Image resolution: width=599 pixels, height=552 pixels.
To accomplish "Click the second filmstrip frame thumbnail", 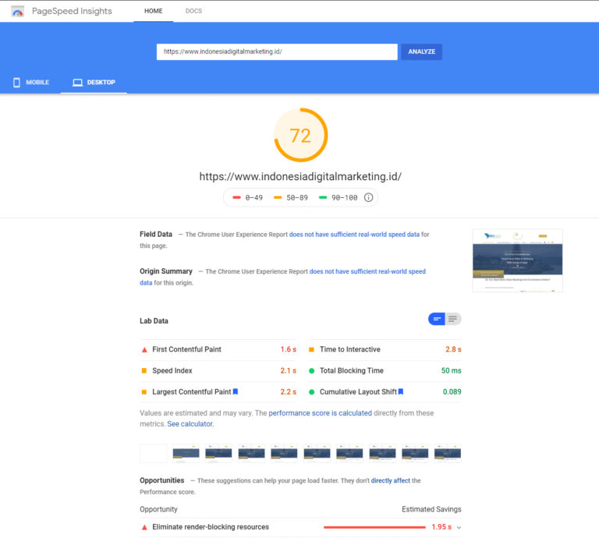I will click(186, 454).
